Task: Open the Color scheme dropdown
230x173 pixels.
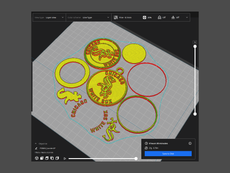Action: click(x=89, y=17)
